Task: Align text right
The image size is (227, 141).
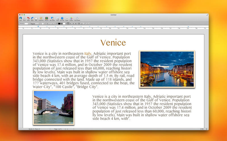Action: (x=73, y=24)
